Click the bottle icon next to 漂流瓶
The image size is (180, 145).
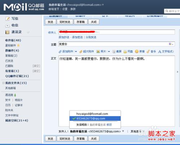15,95
